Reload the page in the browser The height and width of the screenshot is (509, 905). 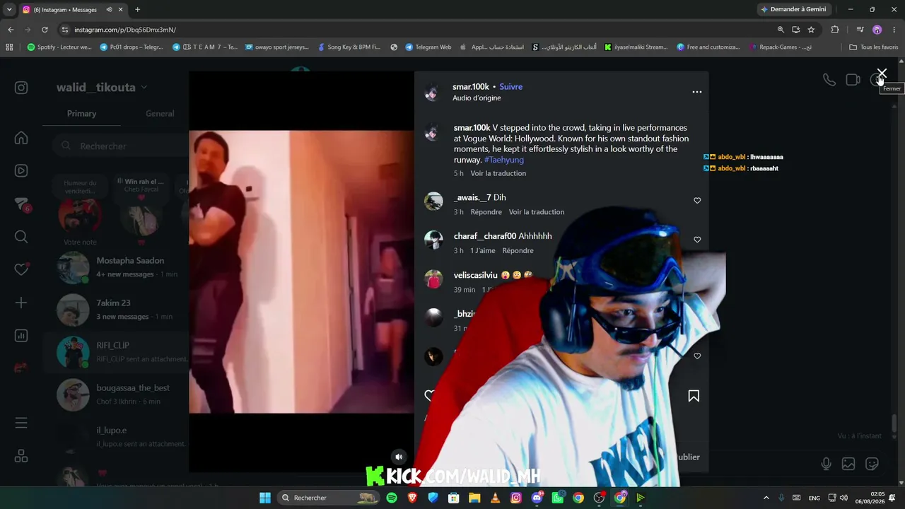click(x=45, y=30)
